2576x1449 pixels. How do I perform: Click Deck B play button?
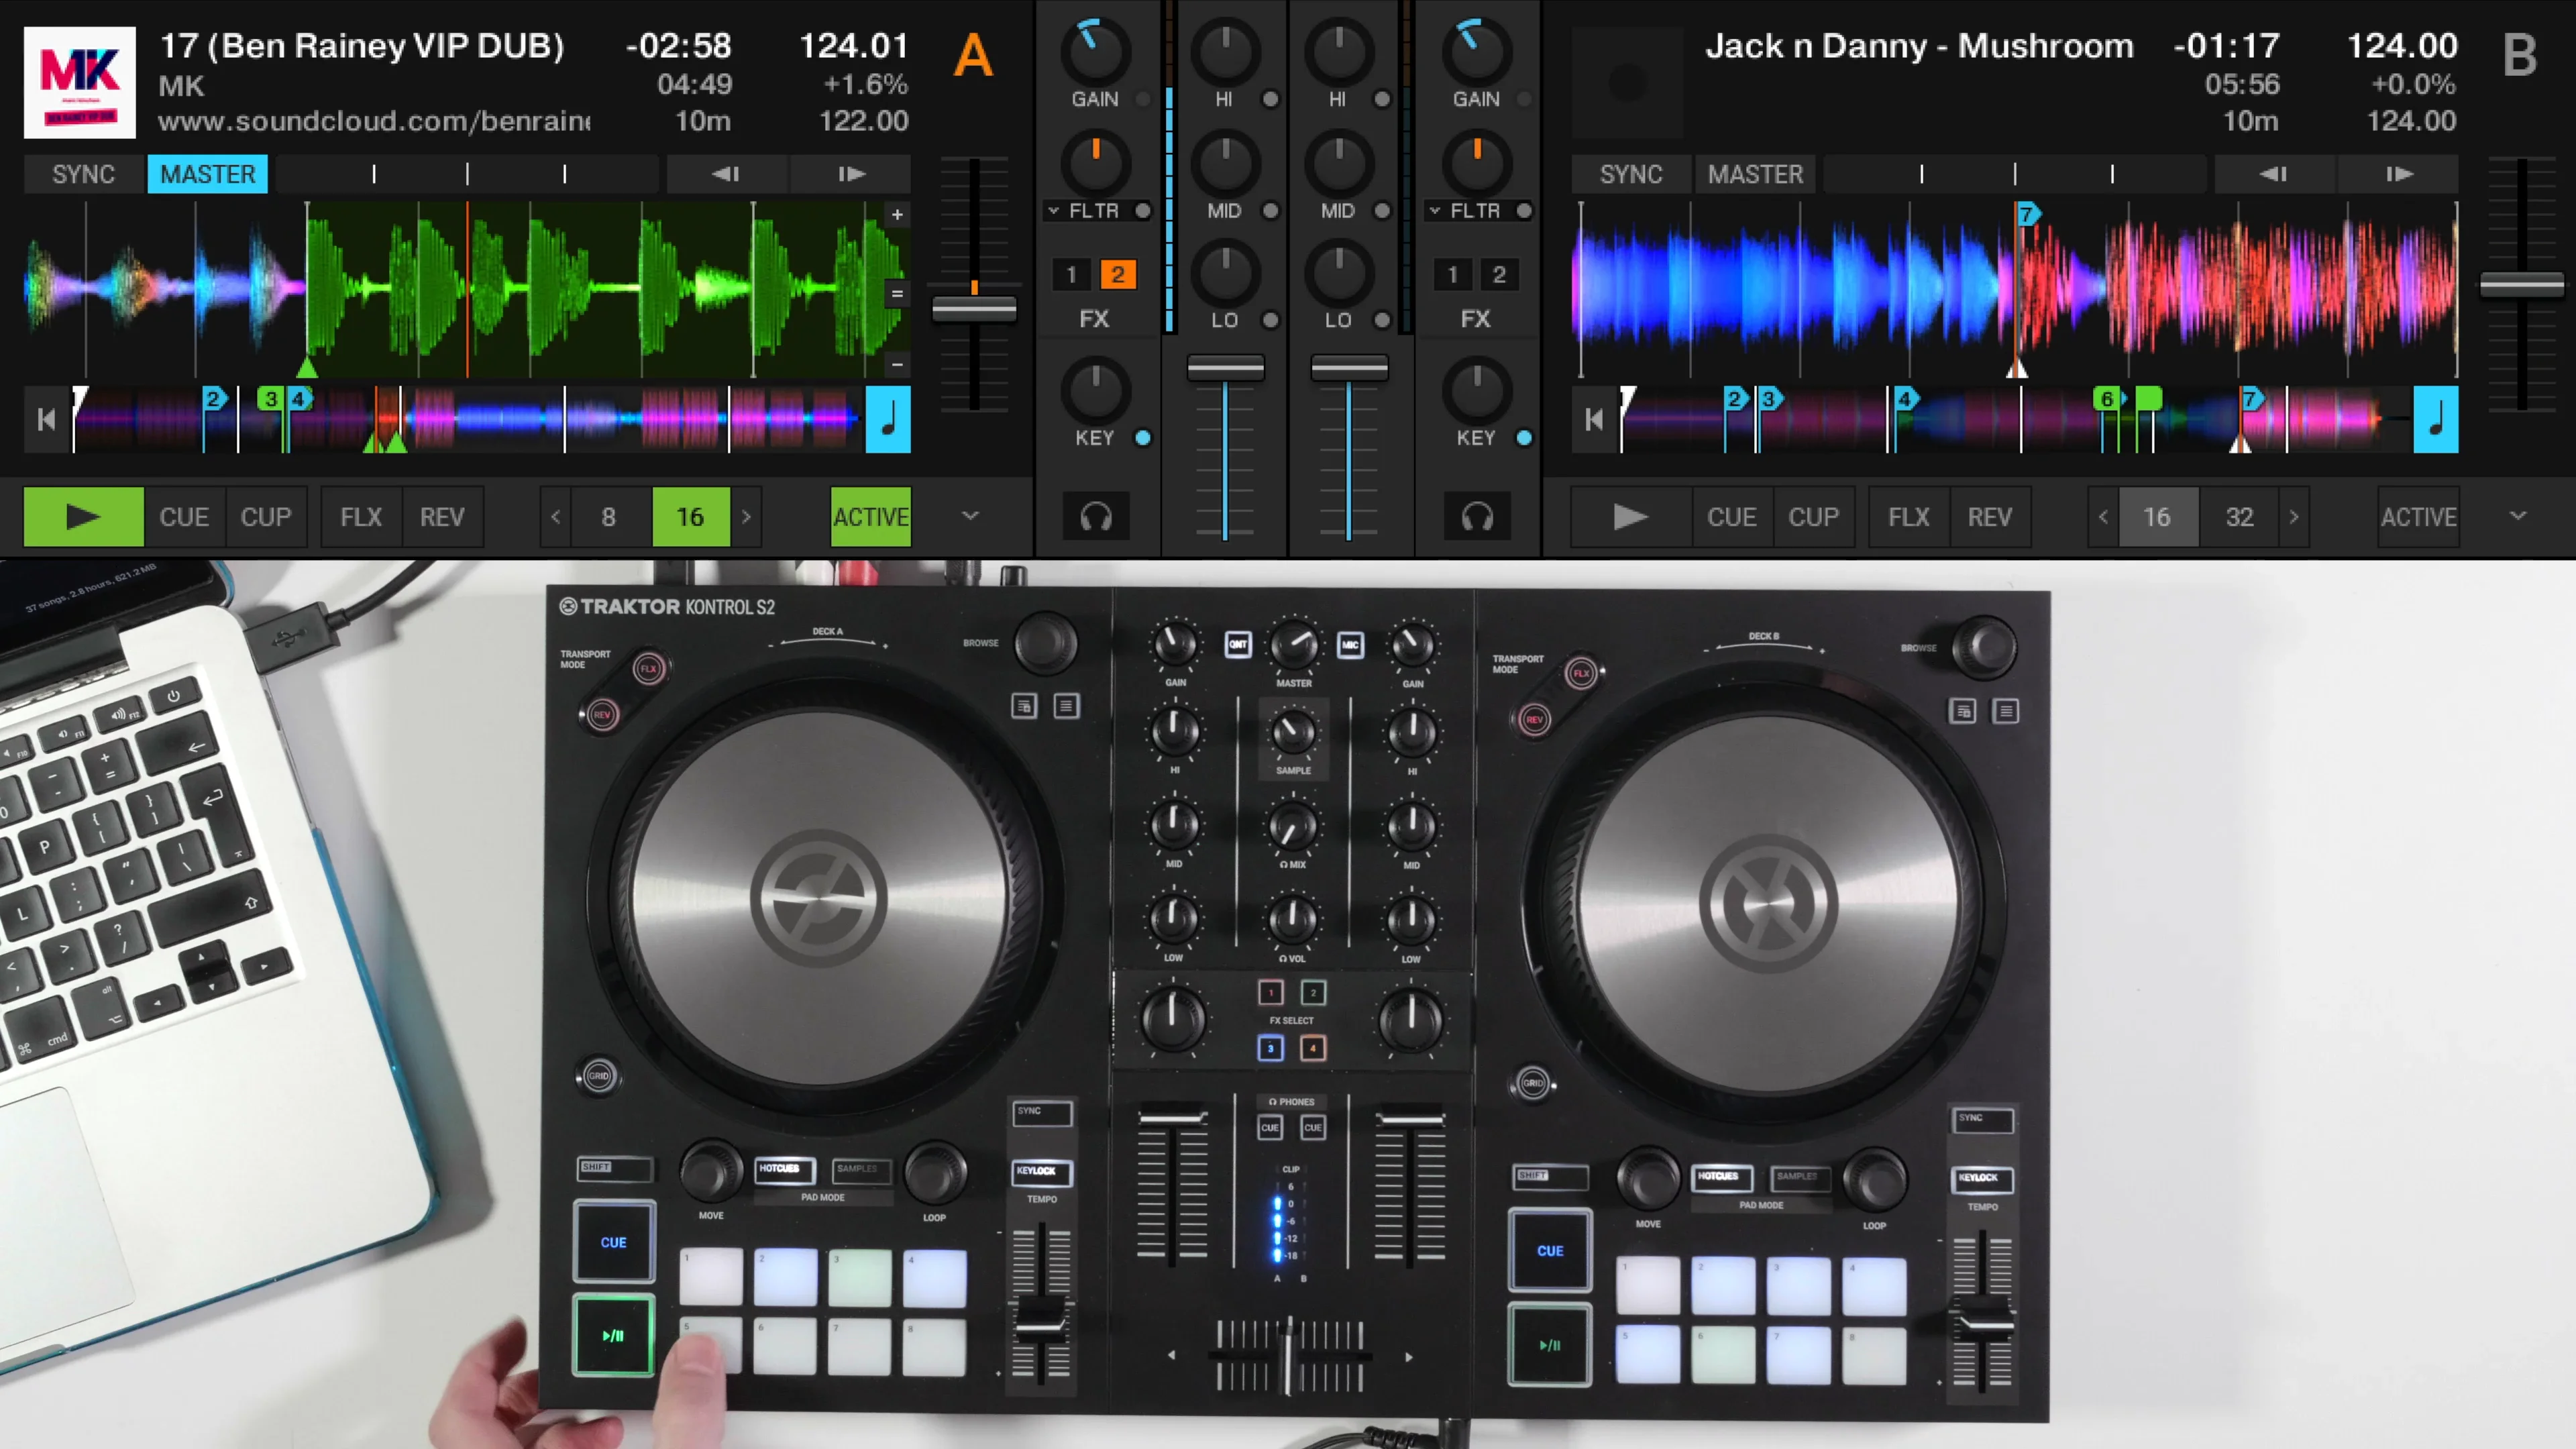pyautogui.click(x=1630, y=517)
